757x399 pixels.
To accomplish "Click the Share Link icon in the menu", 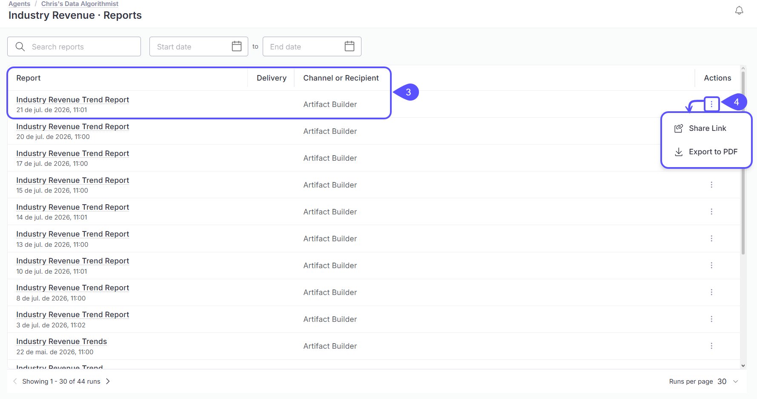I will pyautogui.click(x=679, y=128).
